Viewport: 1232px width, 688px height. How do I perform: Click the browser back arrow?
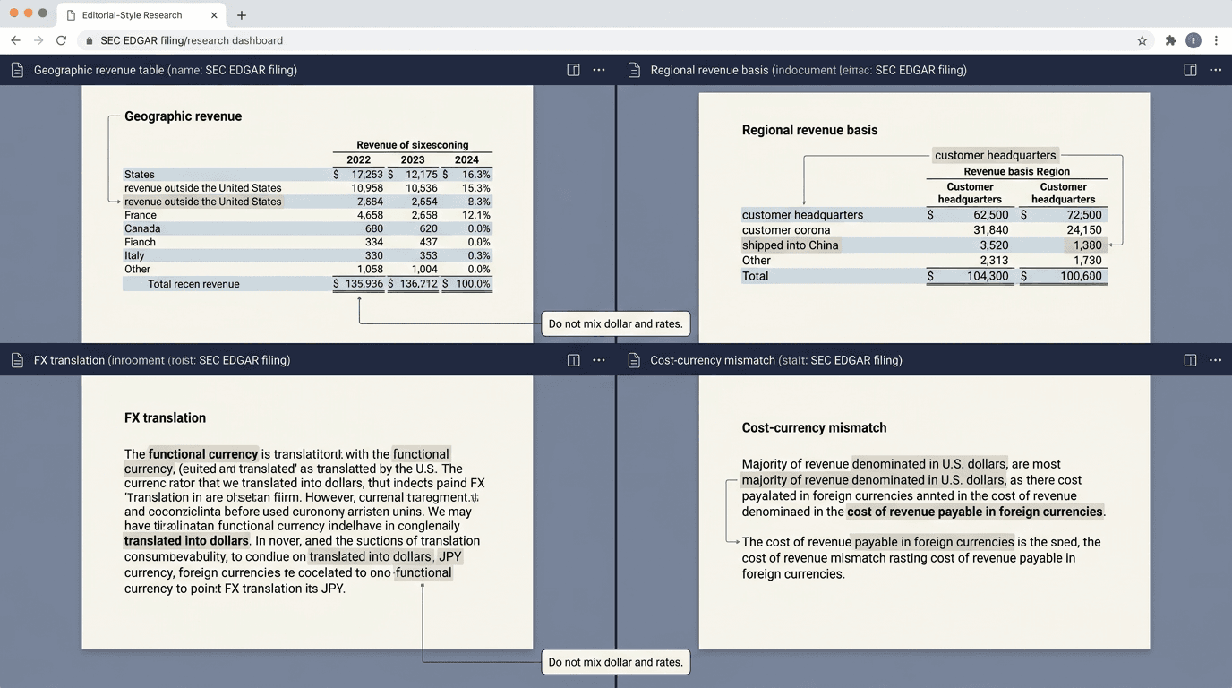tap(15, 40)
